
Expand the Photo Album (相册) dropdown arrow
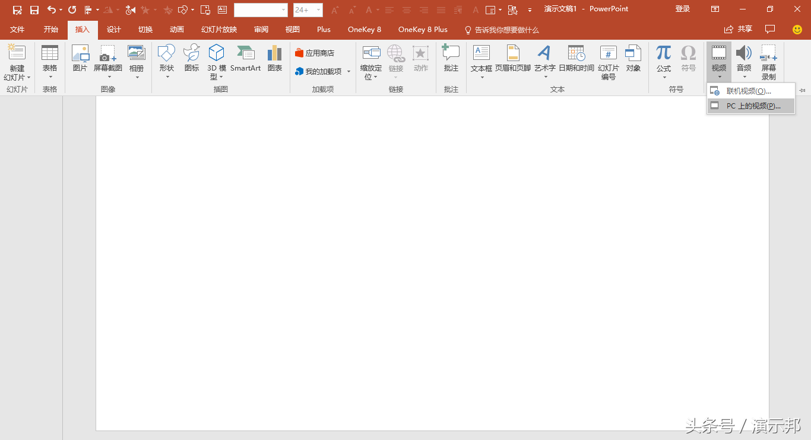pos(137,76)
